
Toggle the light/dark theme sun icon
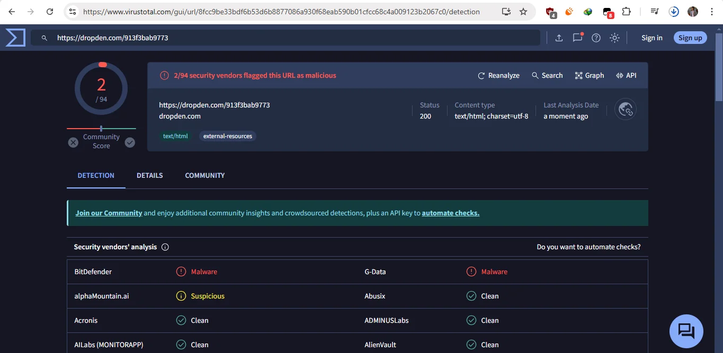[614, 38]
